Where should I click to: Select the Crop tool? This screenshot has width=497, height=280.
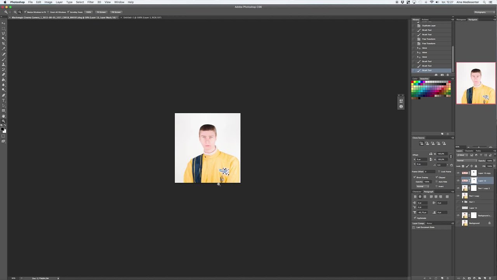pos(3,44)
